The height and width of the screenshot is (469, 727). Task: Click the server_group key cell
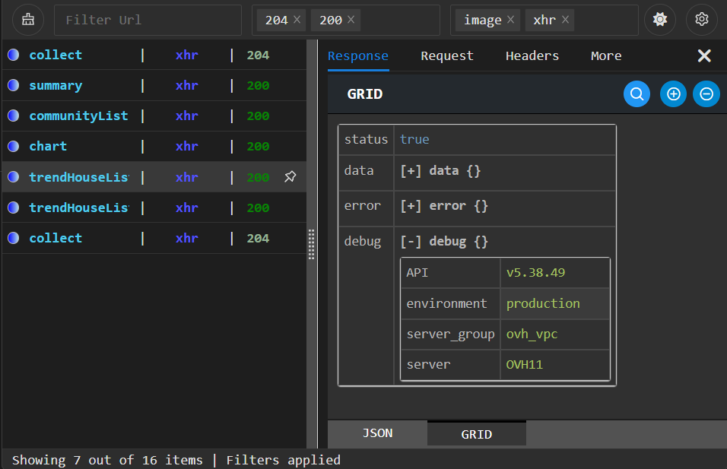pyautogui.click(x=450, y=334)
